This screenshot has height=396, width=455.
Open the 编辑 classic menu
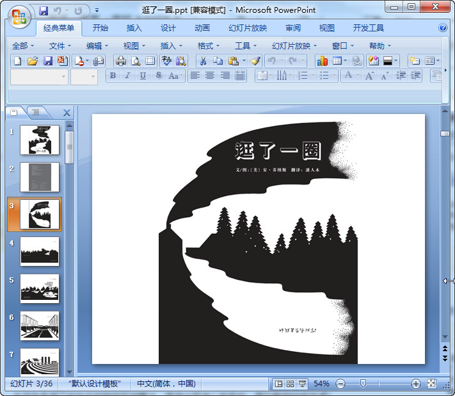[97, 46]
